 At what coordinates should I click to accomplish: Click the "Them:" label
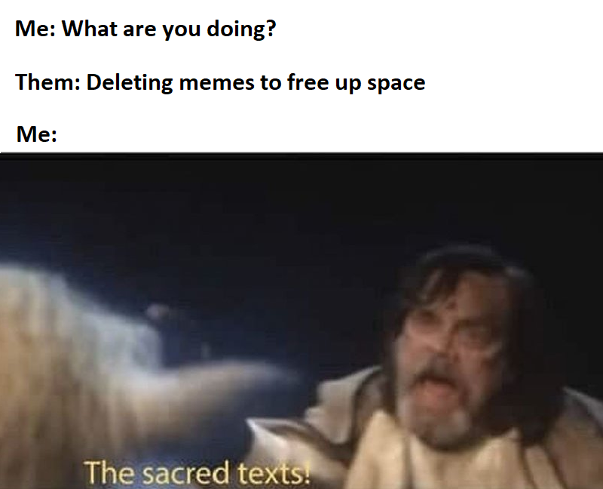(x=48, y=82)
